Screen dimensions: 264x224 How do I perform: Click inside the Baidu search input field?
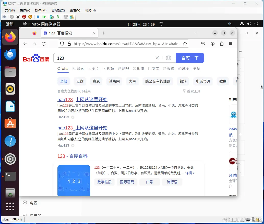[x=102, y=58]
